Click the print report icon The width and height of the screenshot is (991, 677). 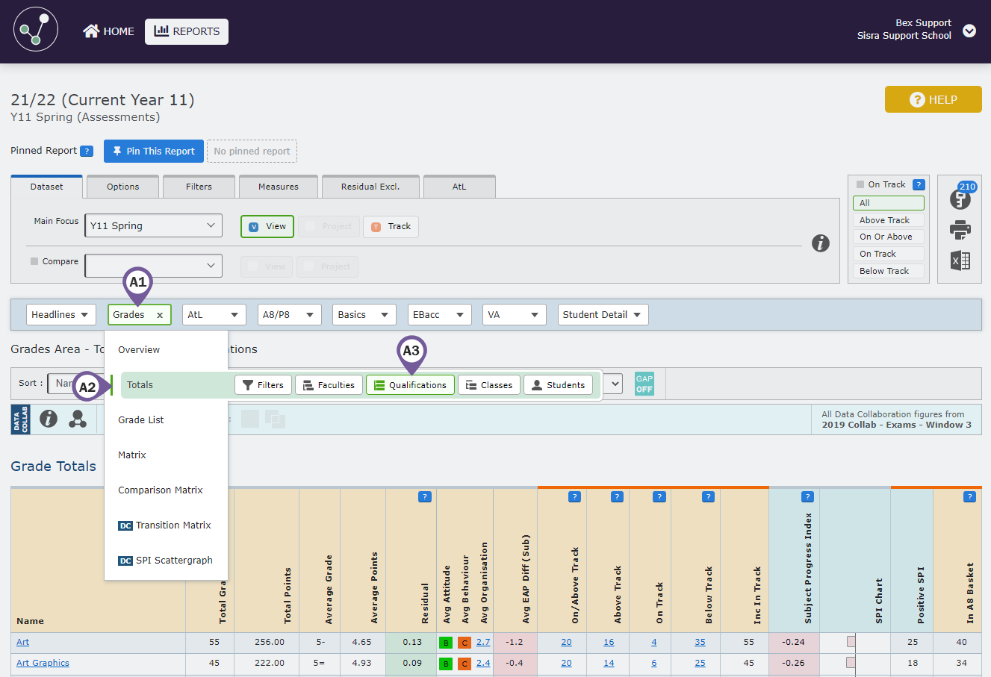960,231
